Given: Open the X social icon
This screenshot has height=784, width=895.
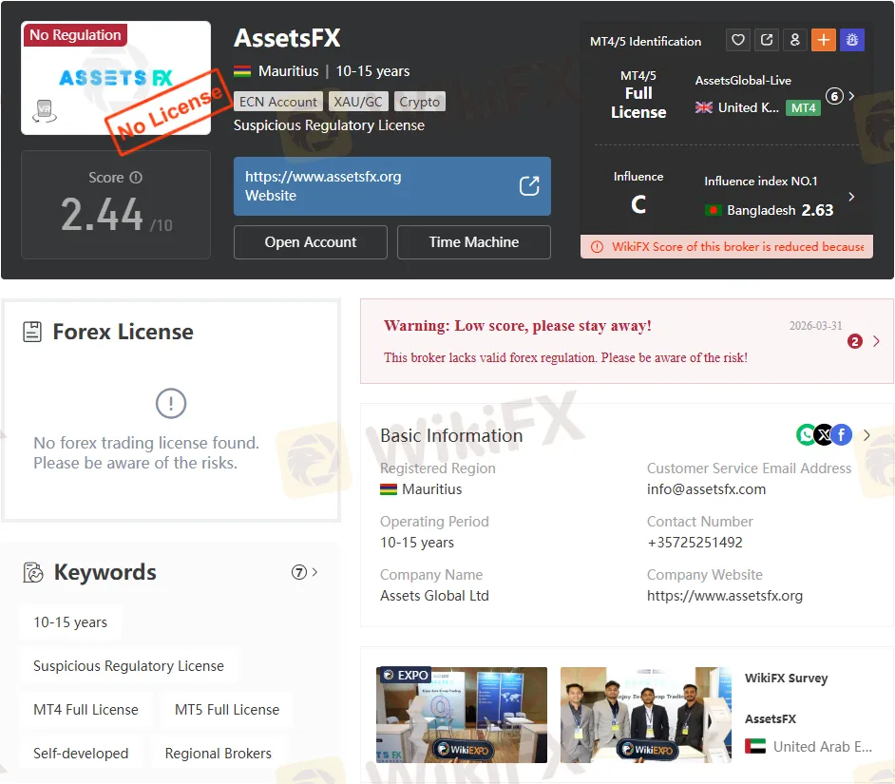Looking at the screenshot, I should (x=824, y=435).
